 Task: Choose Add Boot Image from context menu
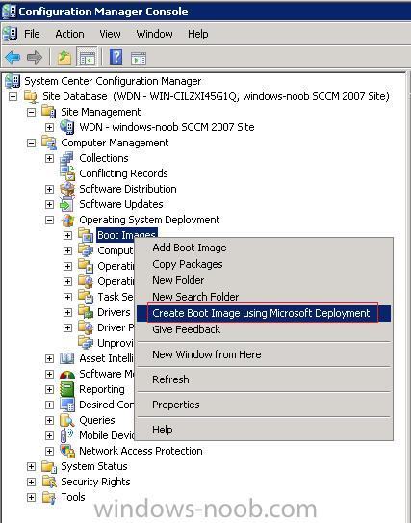coord(264,248)
